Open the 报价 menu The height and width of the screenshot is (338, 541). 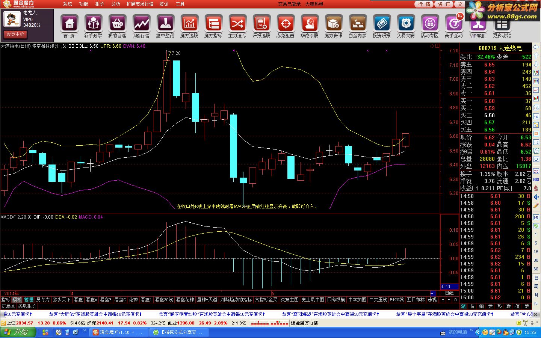[x=100, y=4]
